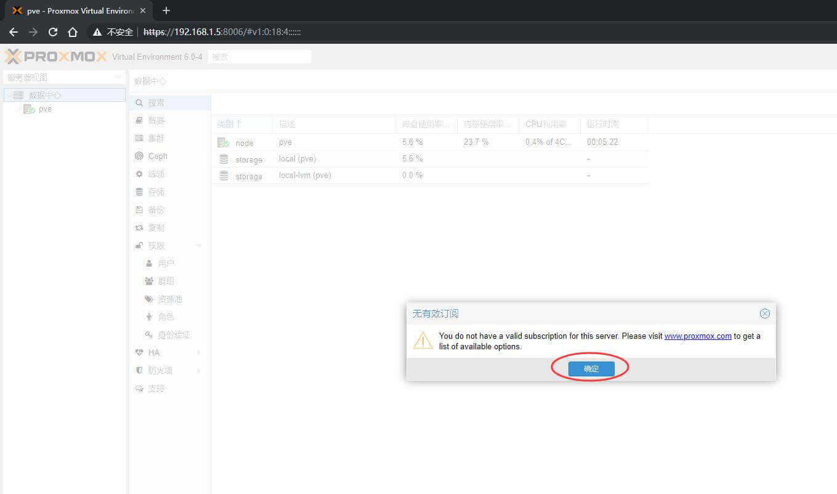The width and height of the screenshot is (837, 494).
Task: Expand the HA submenu arrow
Action: click(x=199, y=353)
